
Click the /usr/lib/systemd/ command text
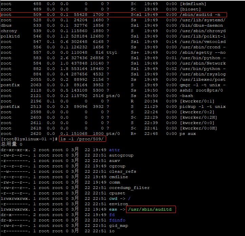(x=203, y=20)
